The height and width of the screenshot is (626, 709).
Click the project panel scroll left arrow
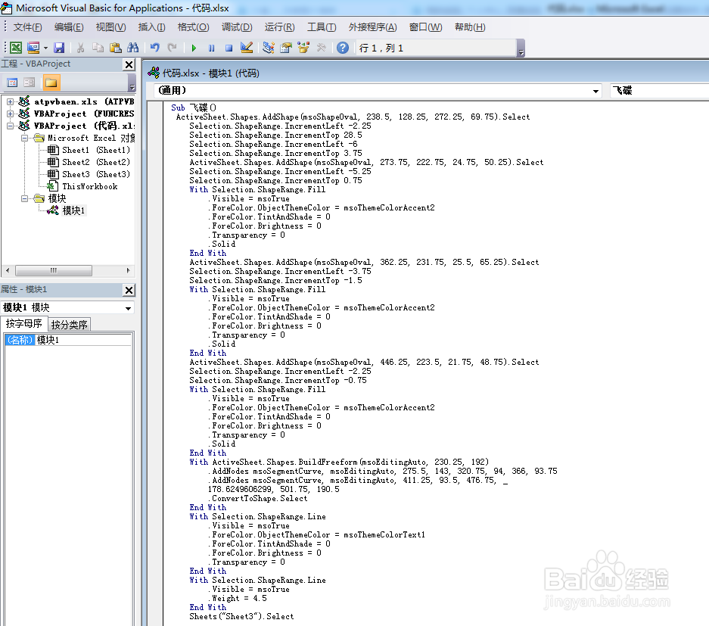[x=8, y=270]
